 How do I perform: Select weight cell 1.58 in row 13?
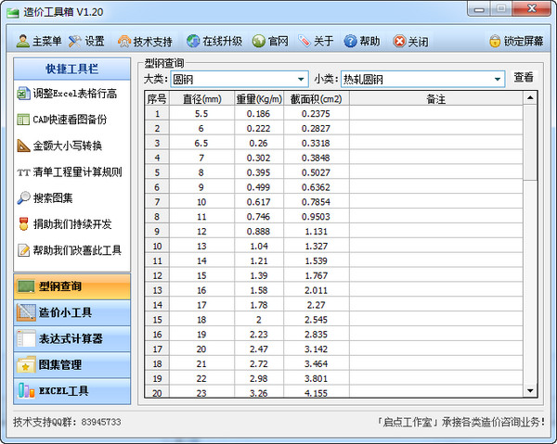pyautogui.click(x=259, y=290)
